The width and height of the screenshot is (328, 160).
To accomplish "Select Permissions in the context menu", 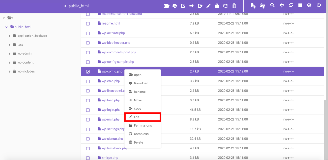I will [143, 125].
